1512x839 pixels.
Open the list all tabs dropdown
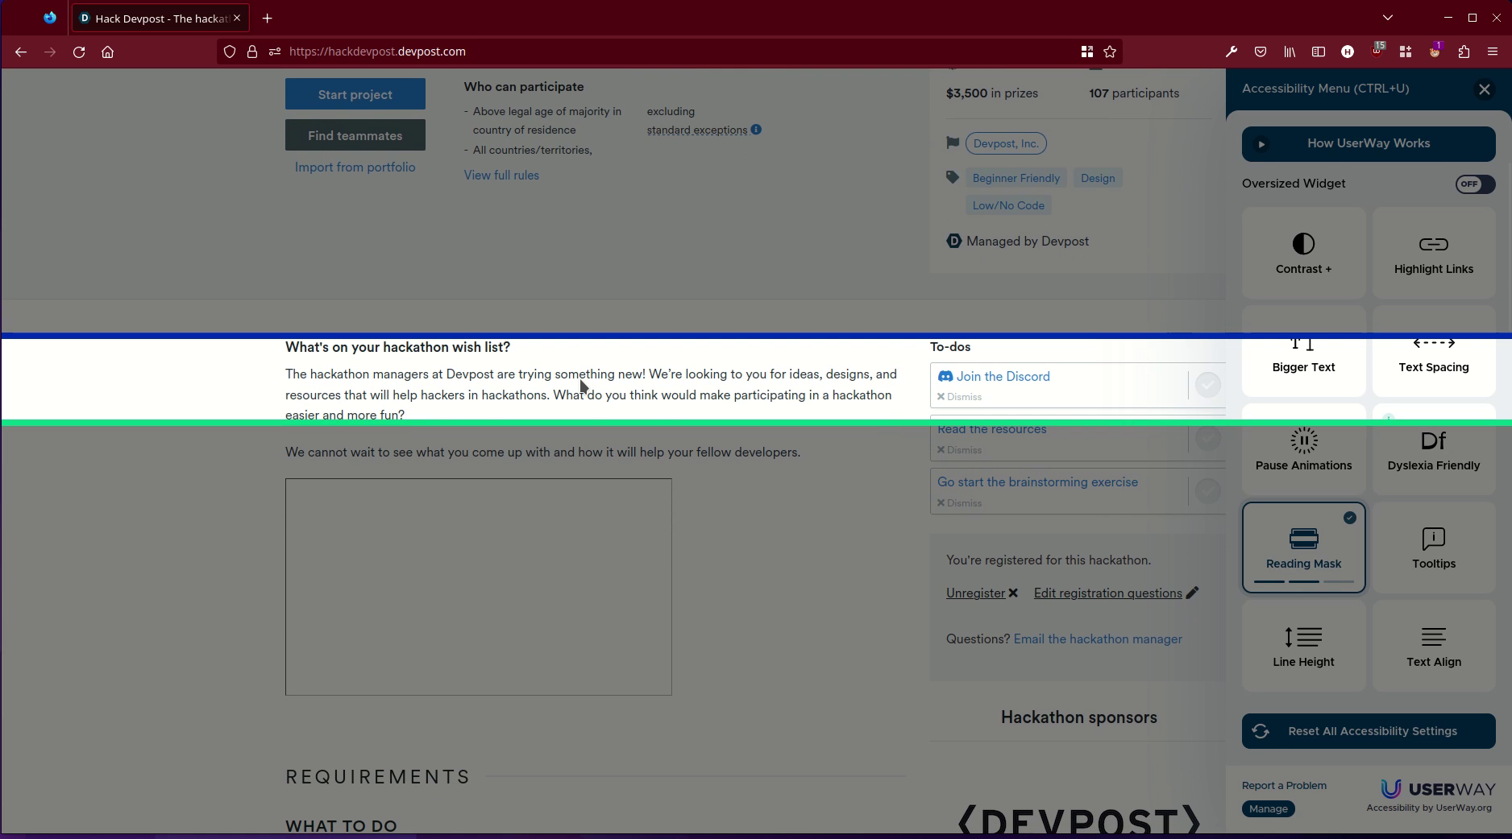(1388, 17)
